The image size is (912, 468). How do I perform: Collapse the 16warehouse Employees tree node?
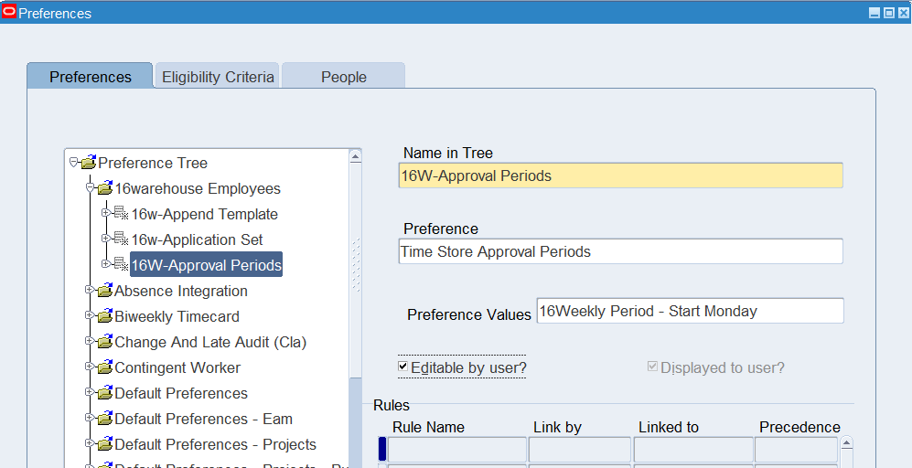click(90, 188)
